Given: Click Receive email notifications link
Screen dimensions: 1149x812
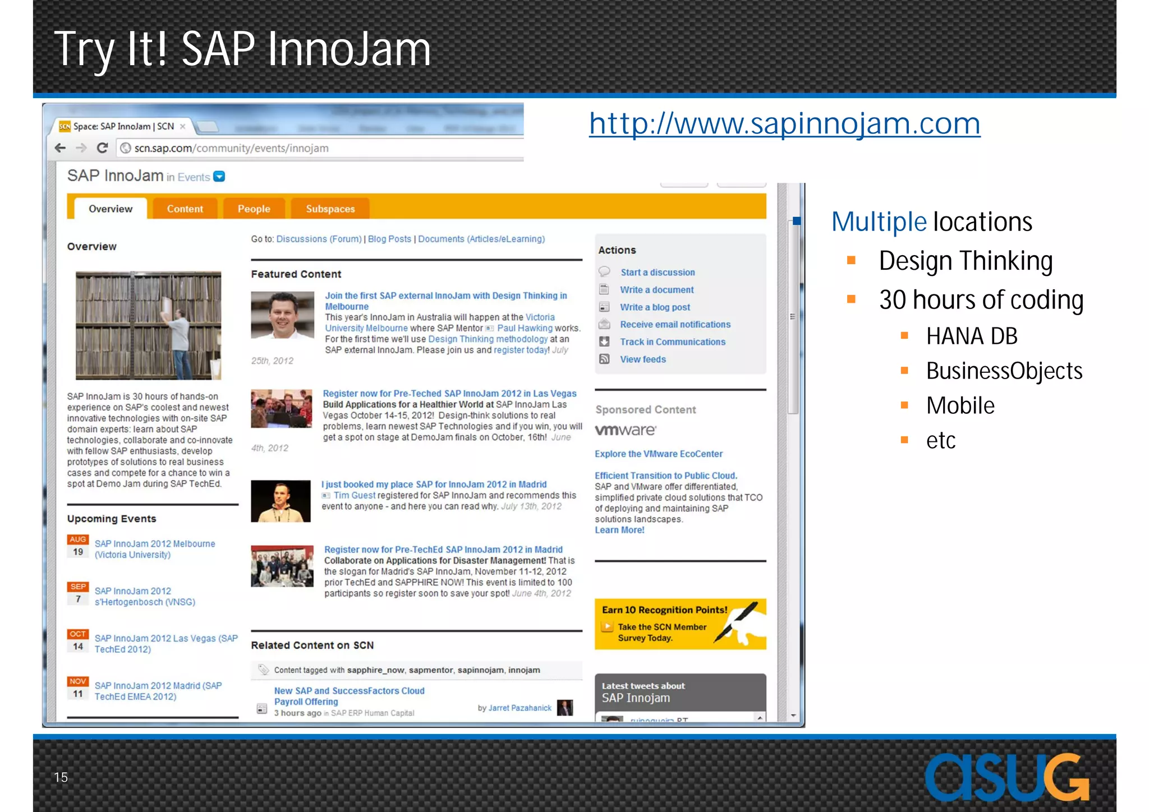Looking at the screenshot, I should click(x=675, y=324).
